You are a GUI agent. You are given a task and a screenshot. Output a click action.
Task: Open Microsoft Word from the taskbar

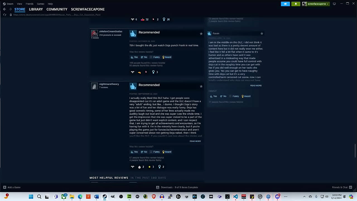[x=96, y=197]
